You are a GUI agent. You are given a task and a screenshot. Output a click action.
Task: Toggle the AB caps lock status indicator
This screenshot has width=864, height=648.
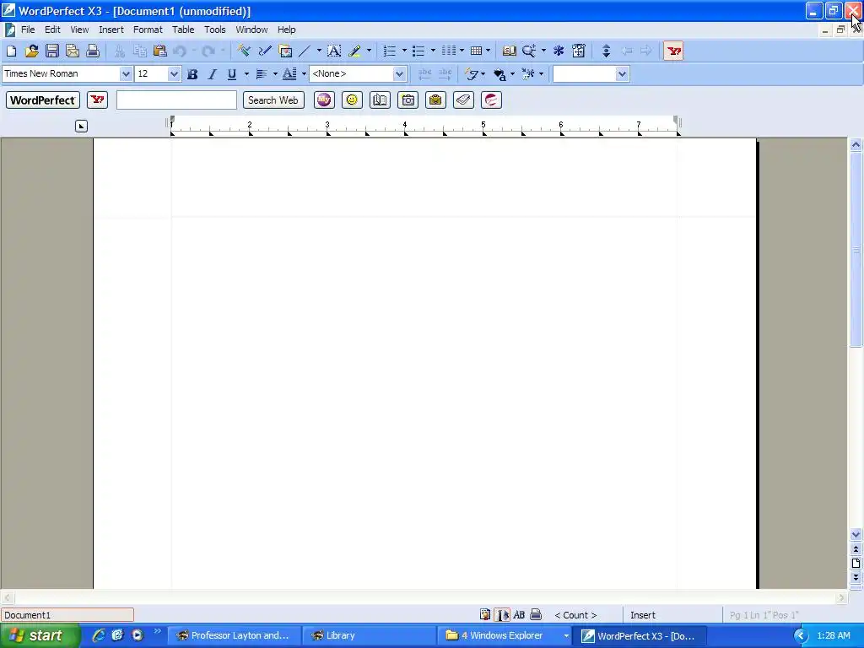coord(519,615)
